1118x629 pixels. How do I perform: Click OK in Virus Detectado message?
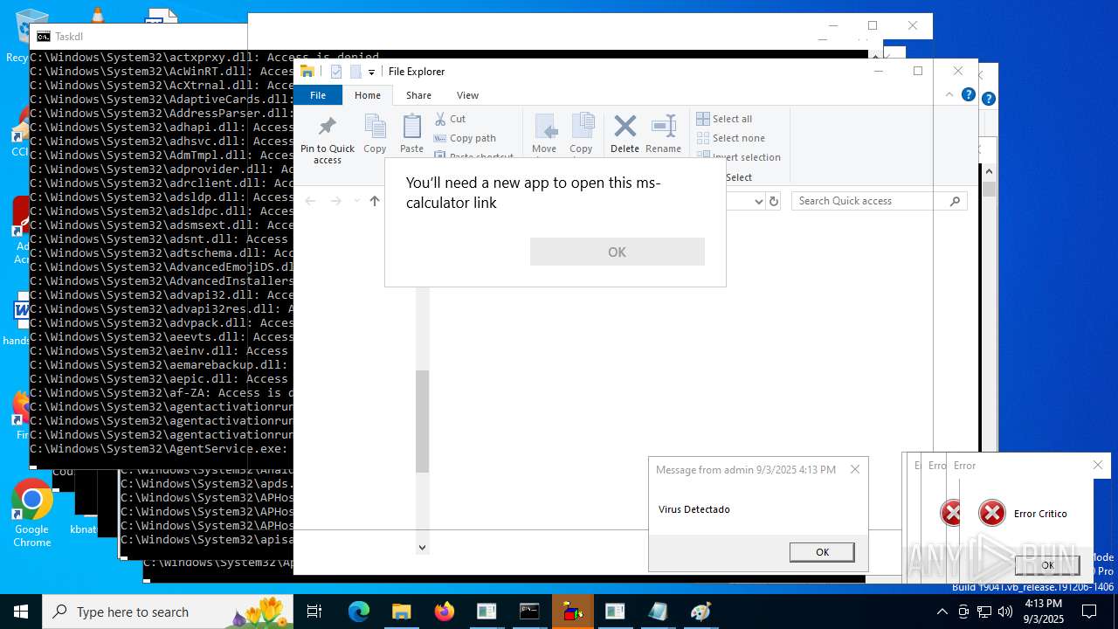[x=822, y=552]
